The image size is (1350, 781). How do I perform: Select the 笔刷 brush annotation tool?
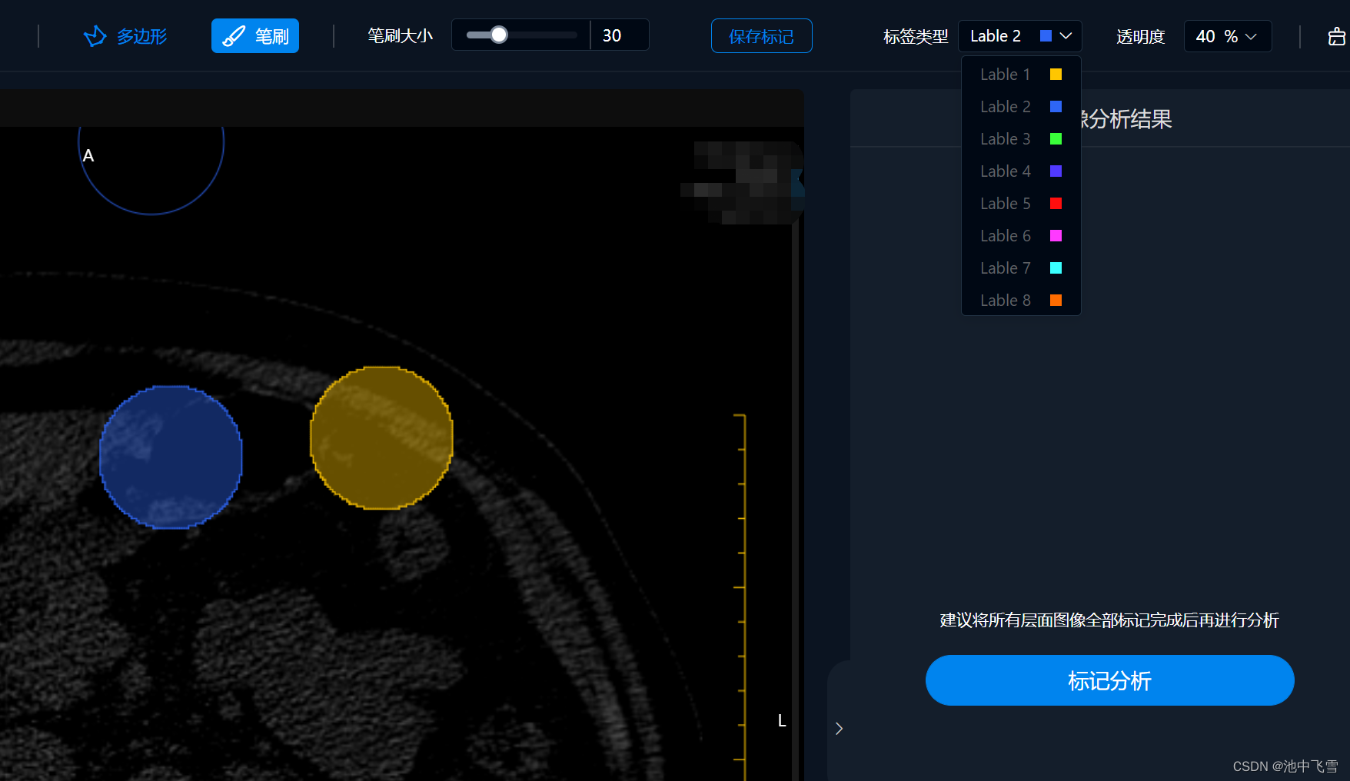(x=255, y=35)
